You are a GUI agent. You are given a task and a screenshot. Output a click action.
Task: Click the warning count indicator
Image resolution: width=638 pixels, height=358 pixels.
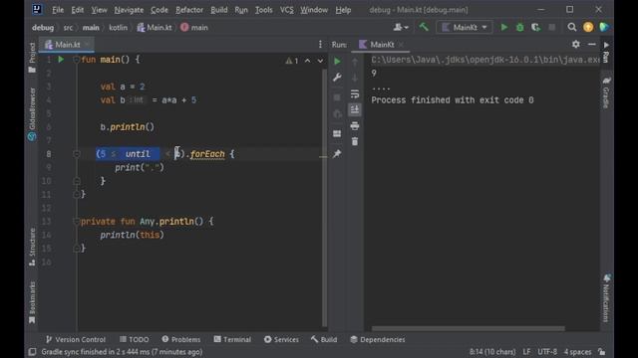click(x=292, y=61)
